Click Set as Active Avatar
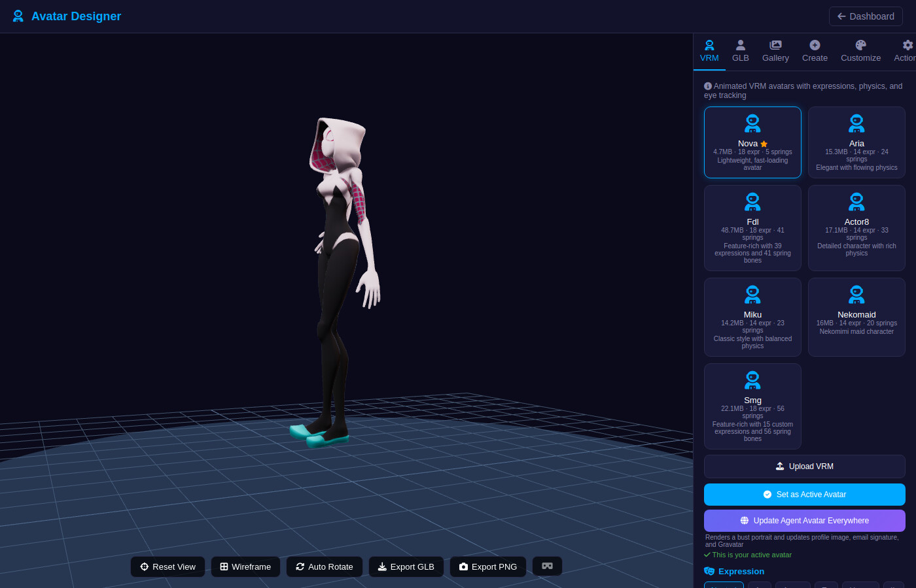Screen dimensions: 916x588 (x=804, y=495)
